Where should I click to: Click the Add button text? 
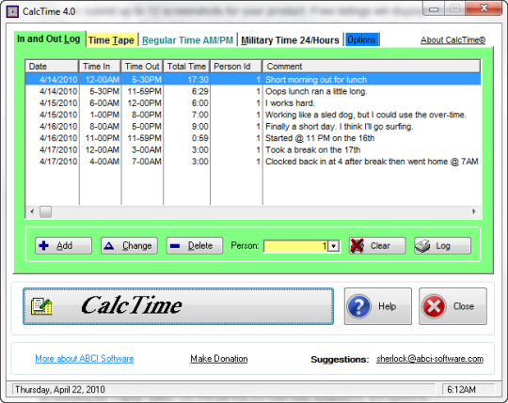65,246
